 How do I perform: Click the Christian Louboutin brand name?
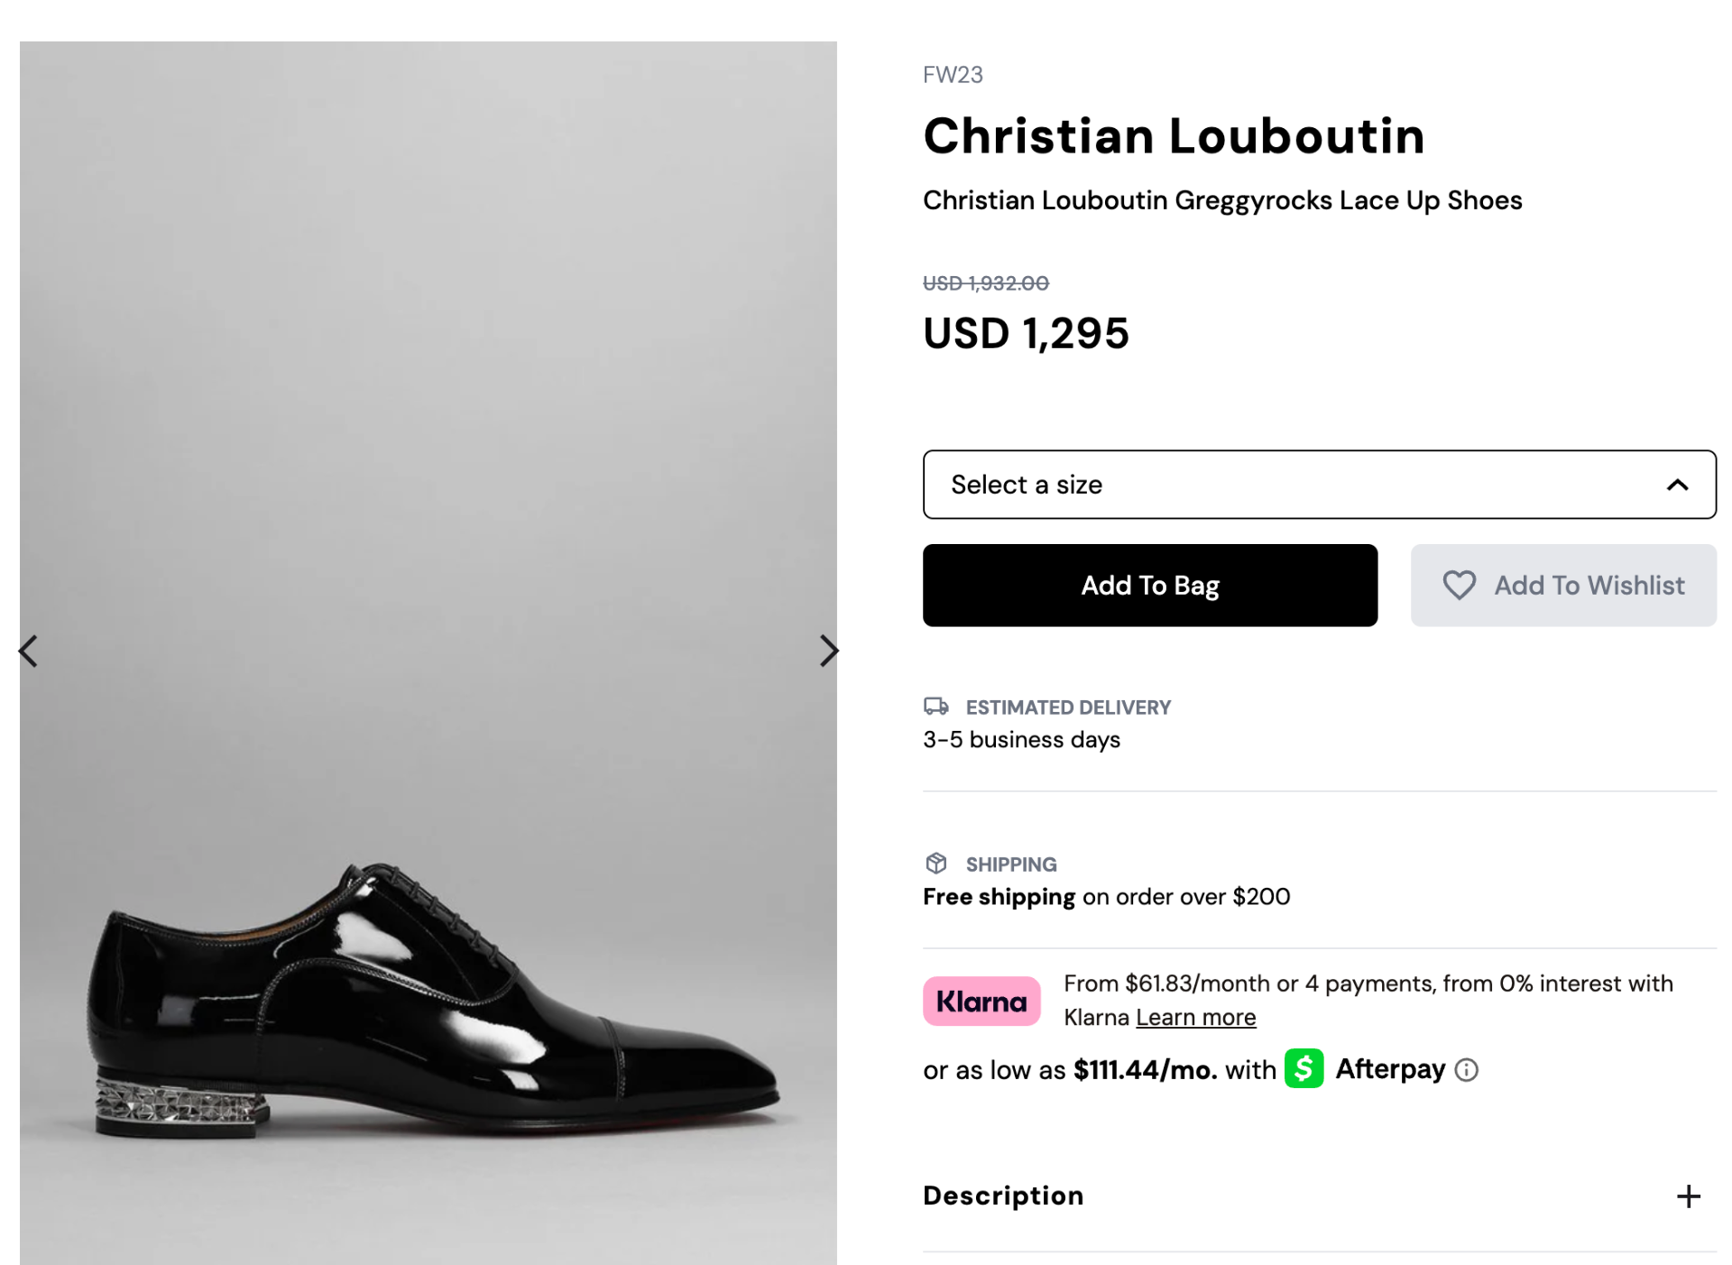click(1174, 136)
